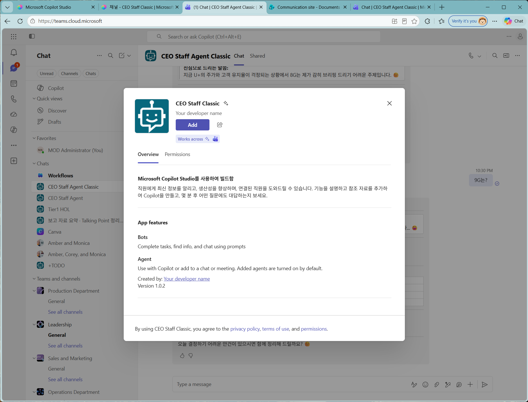This screenshot has height=402, width=528.
Task: Switch to the Permissions tab in dialog
Action: (177, 154)
